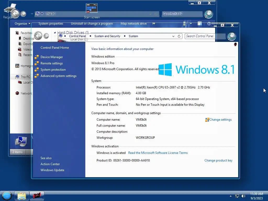Click in Search Control Panel field
This screenshot has height=201, width=268.
[205, 36]
